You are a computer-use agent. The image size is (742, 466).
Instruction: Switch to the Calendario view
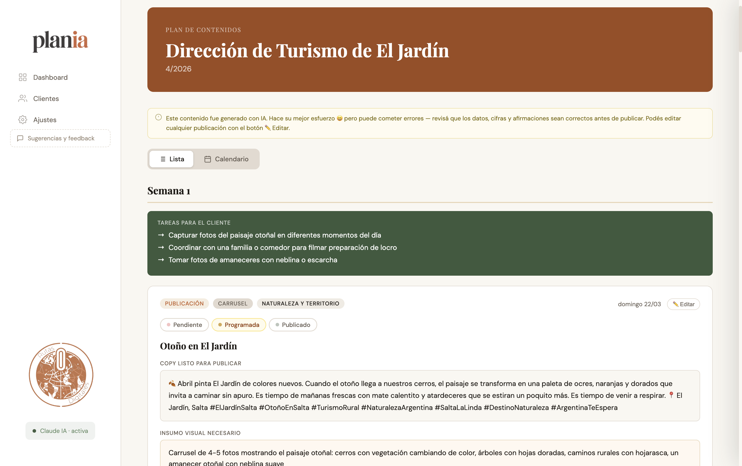click(x=227, y=159)
